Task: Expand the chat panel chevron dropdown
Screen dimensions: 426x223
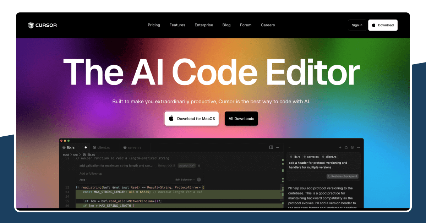Action: tap(289, 147)
